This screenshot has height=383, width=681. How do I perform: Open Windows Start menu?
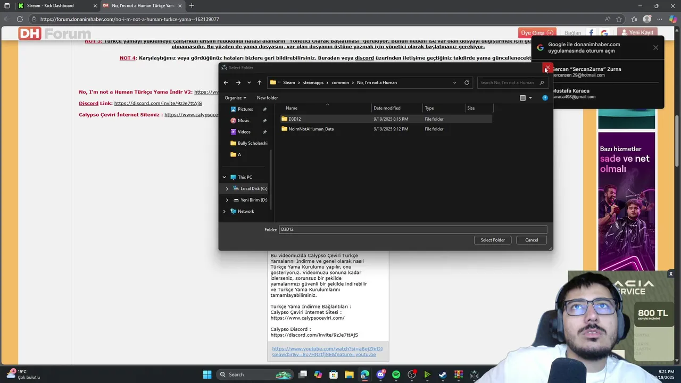point(207,374)
